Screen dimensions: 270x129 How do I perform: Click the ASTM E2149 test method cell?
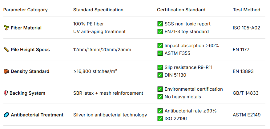click(247, 115)
